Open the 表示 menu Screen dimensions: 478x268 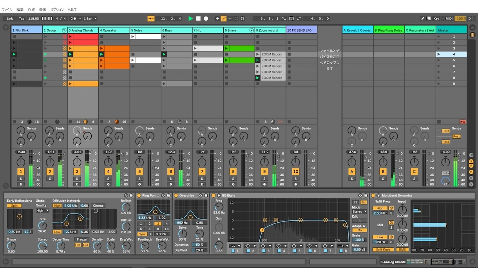point(43,9)
